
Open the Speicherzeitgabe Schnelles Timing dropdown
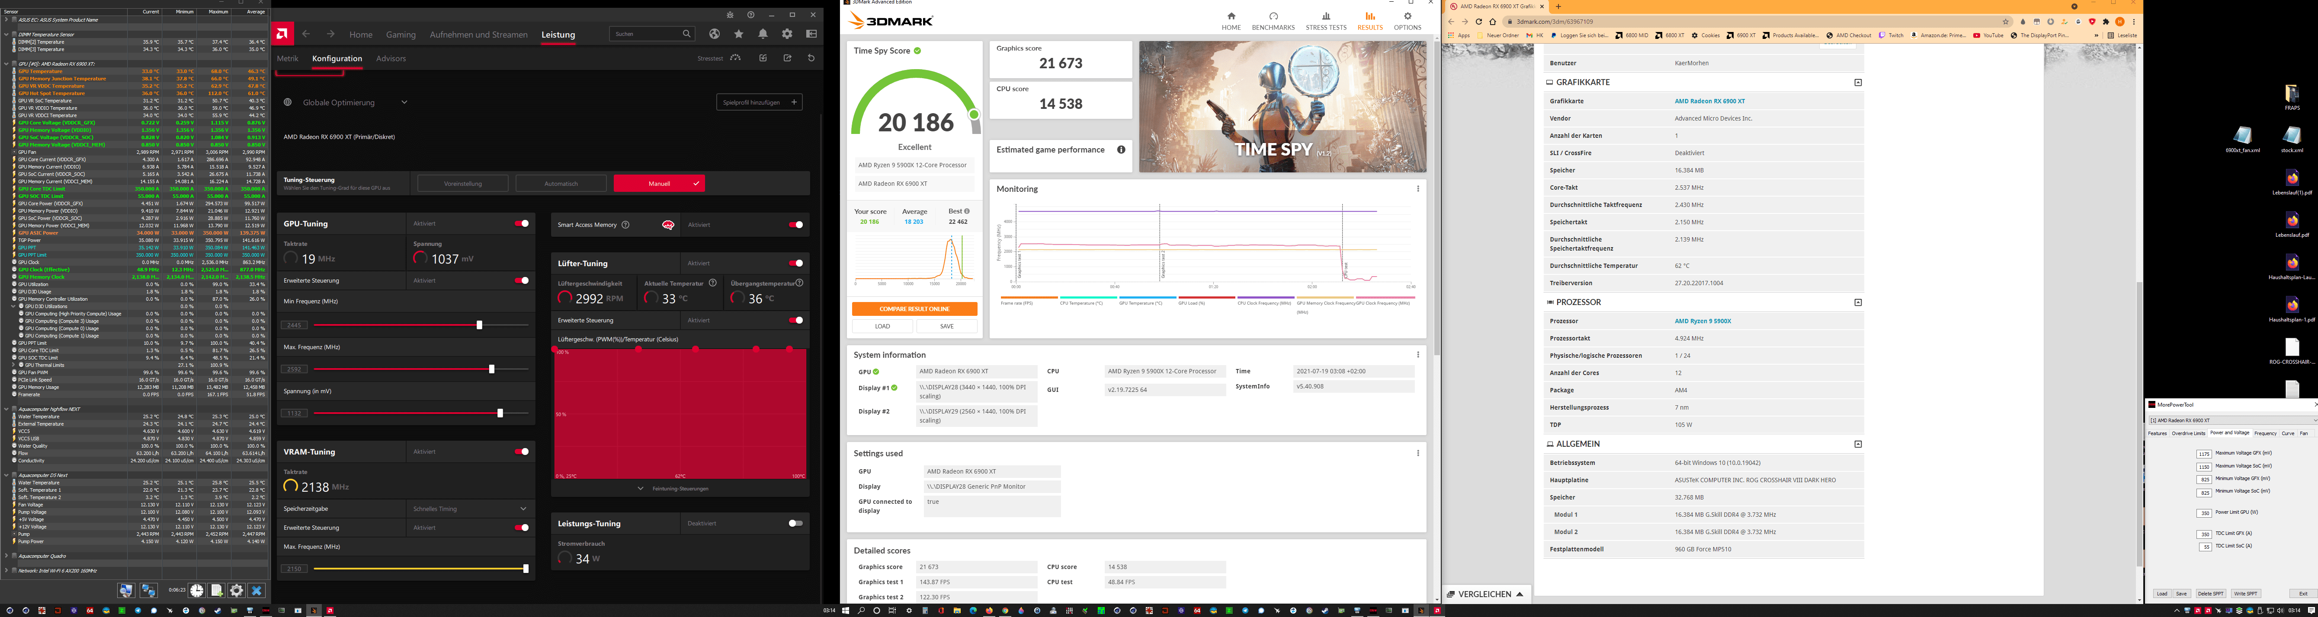tap(470, 509)
